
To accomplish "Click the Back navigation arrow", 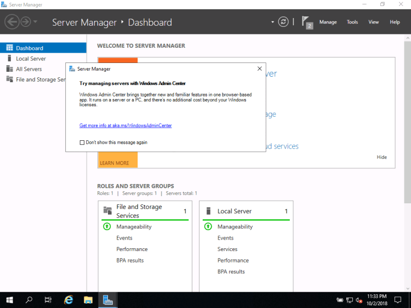I will pos(12,22).
